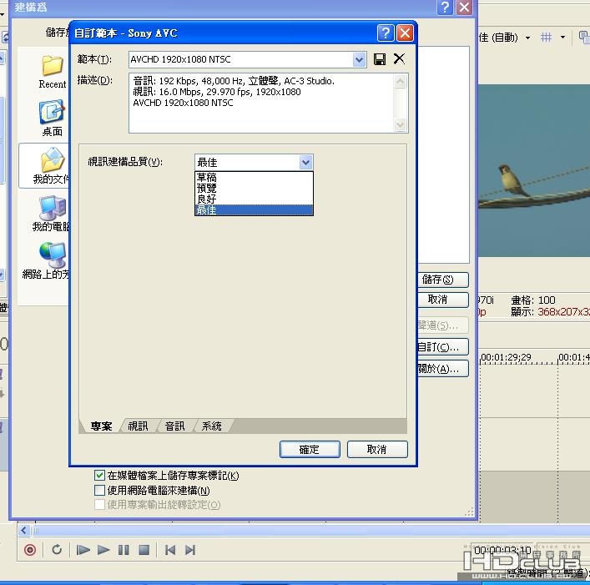Image resolution: width=590 pixels, height=585 pixels.
Task: Delete the template with the X icon
Action: point(399,58)
